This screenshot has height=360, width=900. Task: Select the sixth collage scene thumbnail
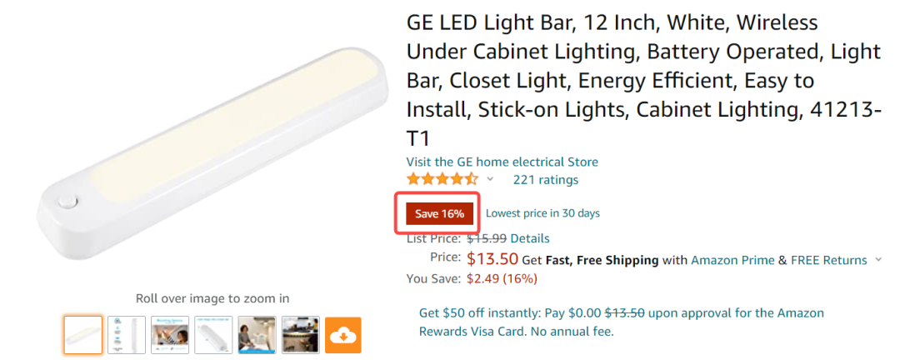click(x=301, y=335)
